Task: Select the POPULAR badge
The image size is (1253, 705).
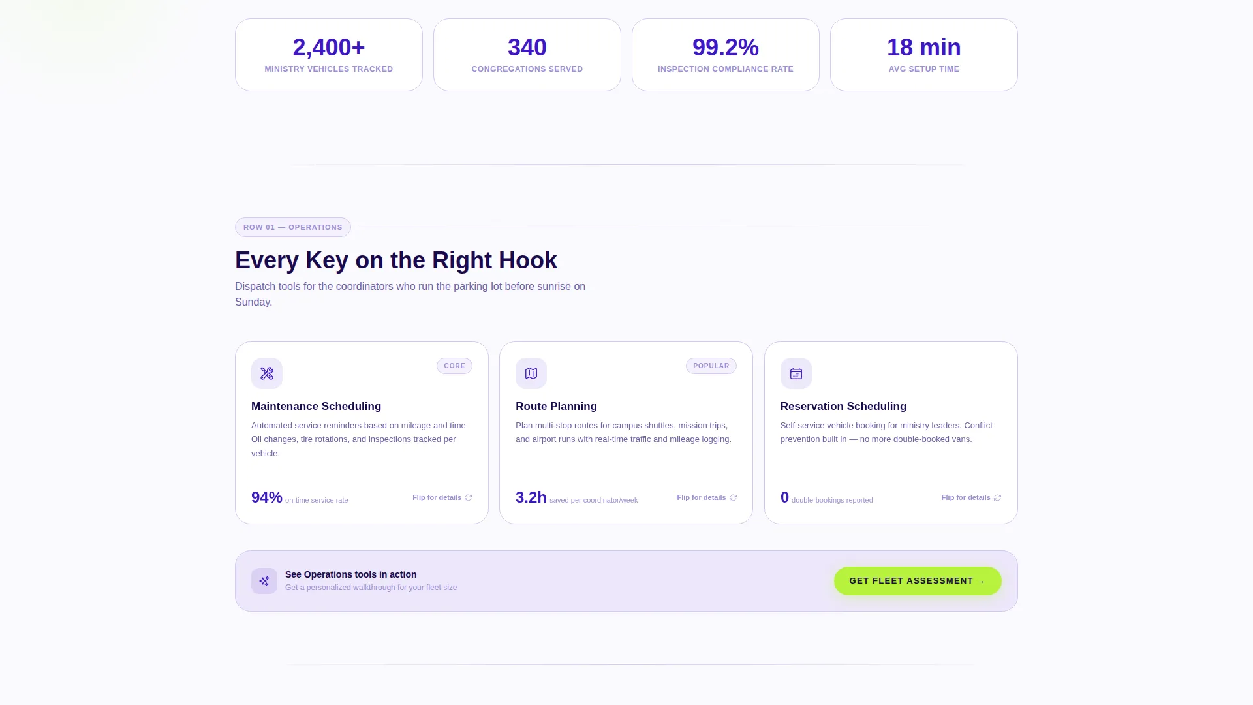Action: click(711, 366)
